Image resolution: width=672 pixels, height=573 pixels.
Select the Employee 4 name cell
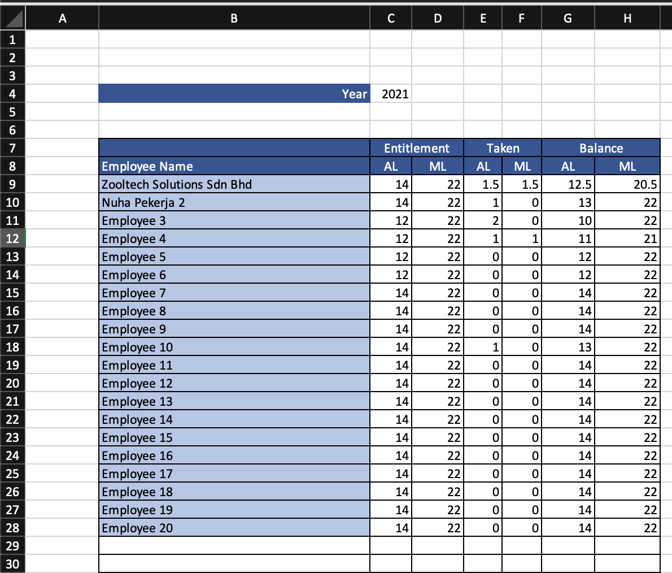point(234,238)
